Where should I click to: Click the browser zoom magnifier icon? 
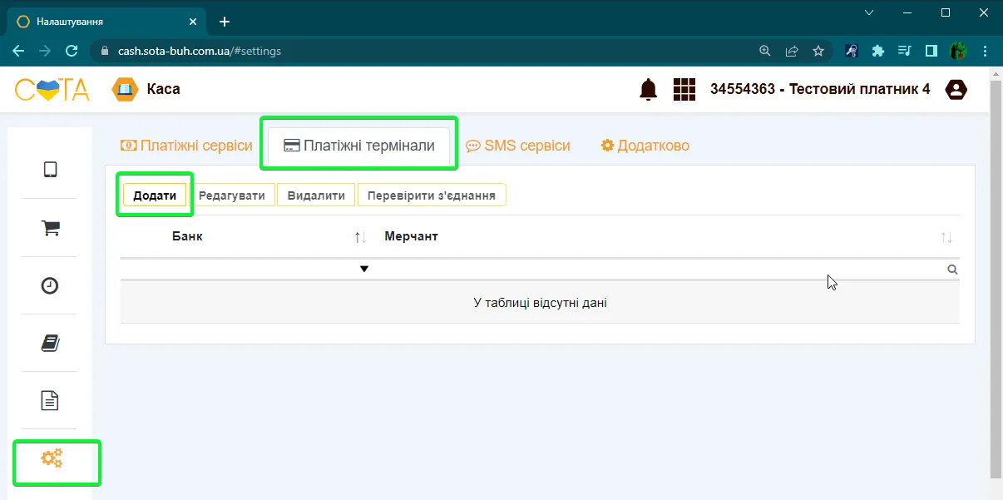pos(765,51)
